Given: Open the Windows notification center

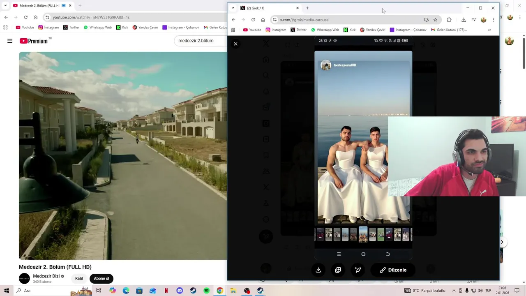Looking at the screenshot, I should click(517, 291).
